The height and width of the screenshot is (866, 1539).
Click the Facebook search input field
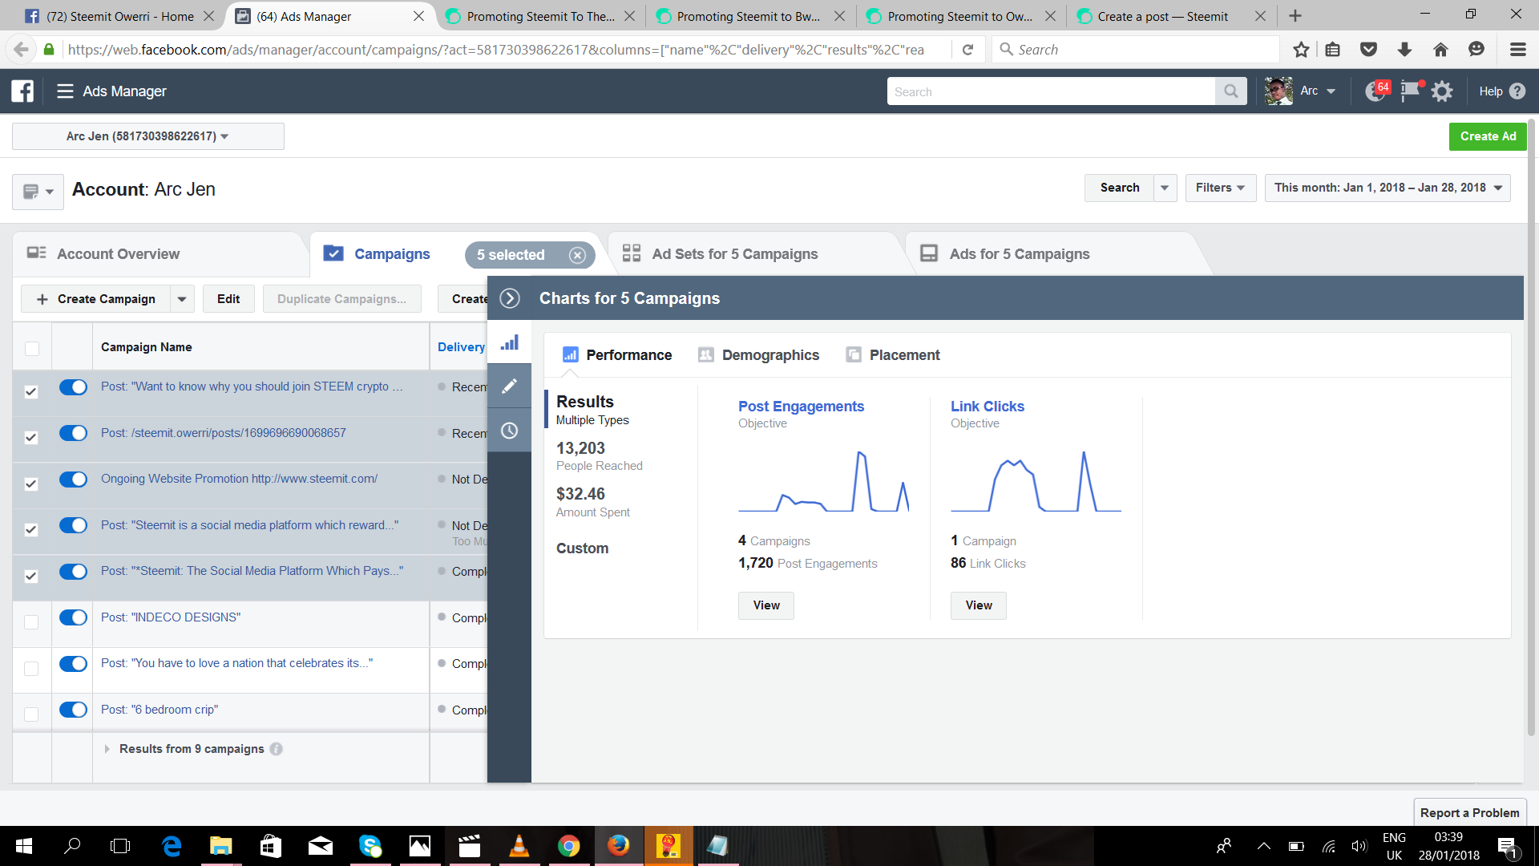(x=1051, y=91)
